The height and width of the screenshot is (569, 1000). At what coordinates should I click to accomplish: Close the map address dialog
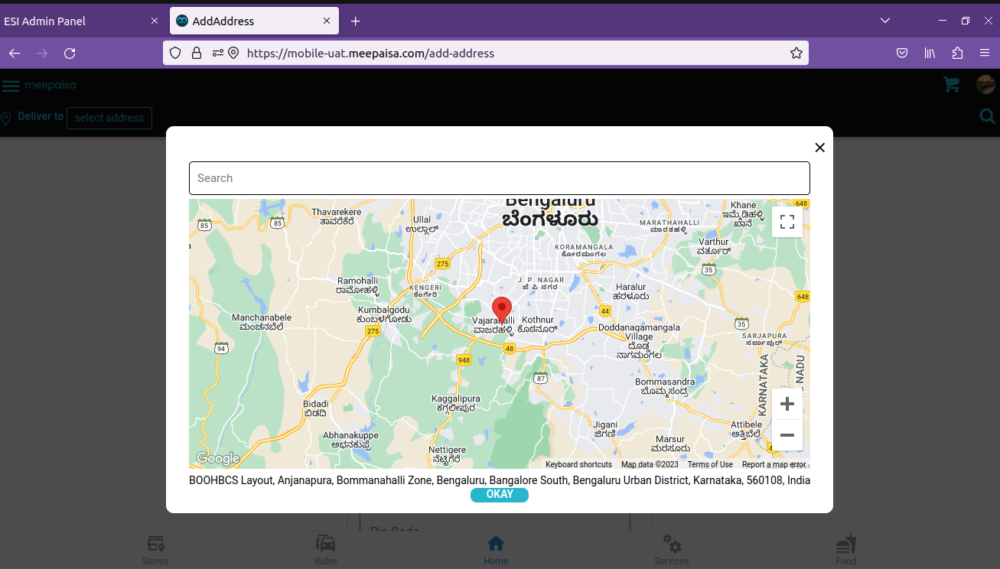coord(820,148)
